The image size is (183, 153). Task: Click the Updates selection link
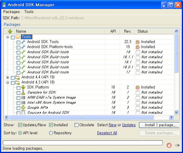[x=129, y=125]
